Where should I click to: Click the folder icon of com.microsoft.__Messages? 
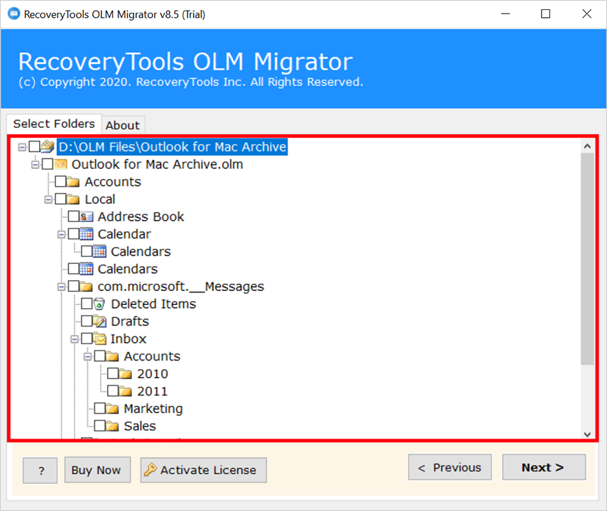click(x=86, y=287)
